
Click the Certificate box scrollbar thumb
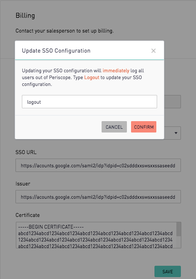point(179,229)
